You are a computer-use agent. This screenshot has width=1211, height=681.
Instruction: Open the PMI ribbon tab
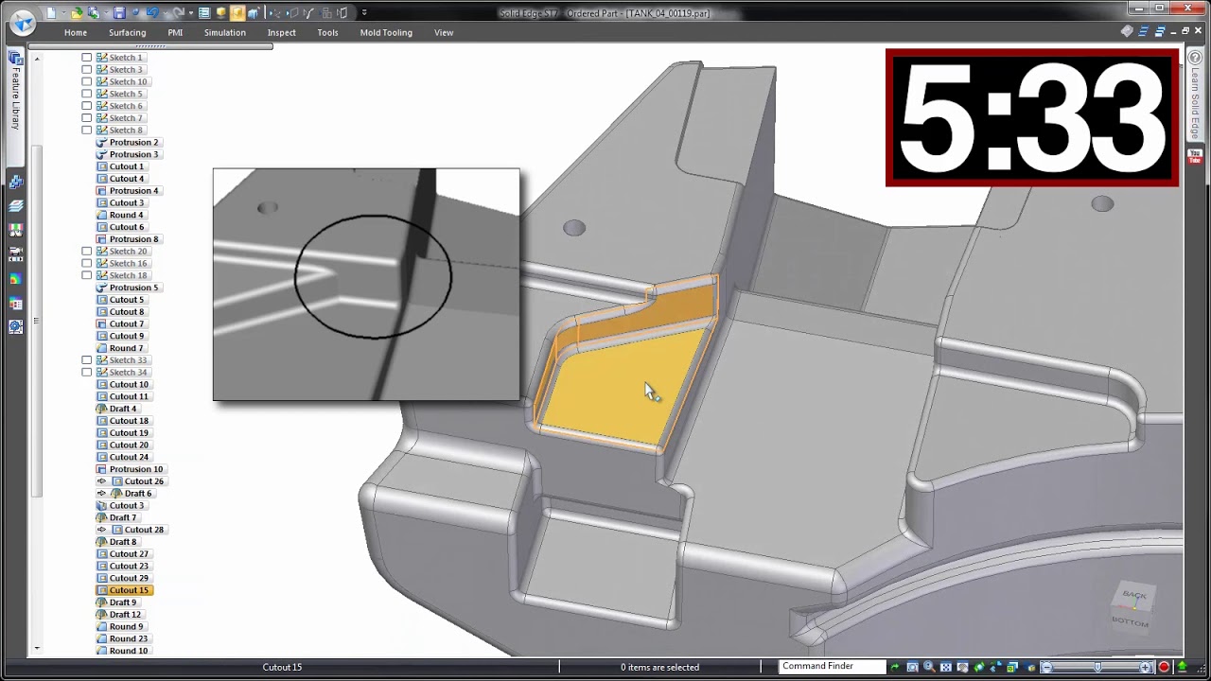175,32
